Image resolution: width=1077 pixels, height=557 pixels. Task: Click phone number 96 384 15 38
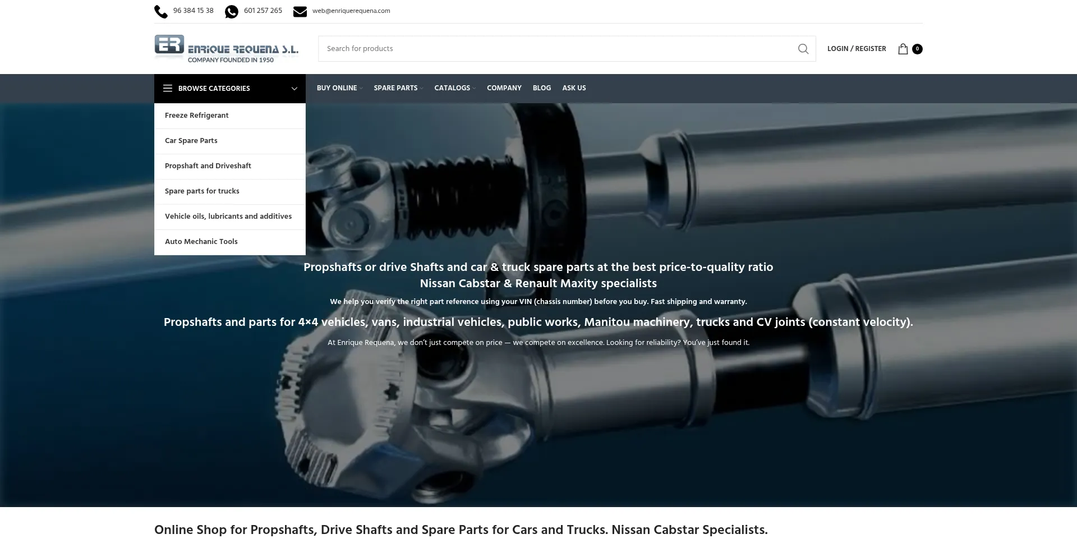[x=194, y=11]
